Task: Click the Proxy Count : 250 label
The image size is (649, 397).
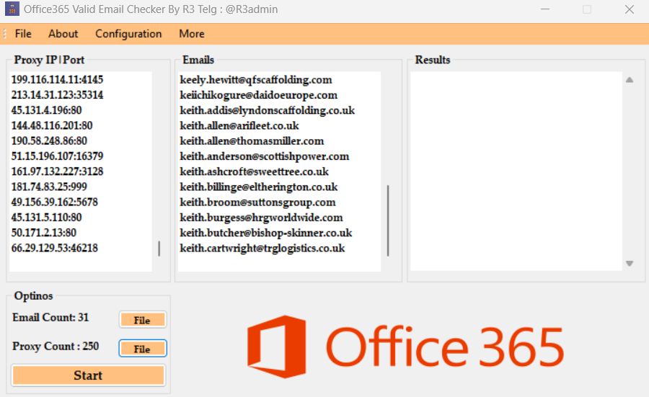Action: (x=56, y=346)
